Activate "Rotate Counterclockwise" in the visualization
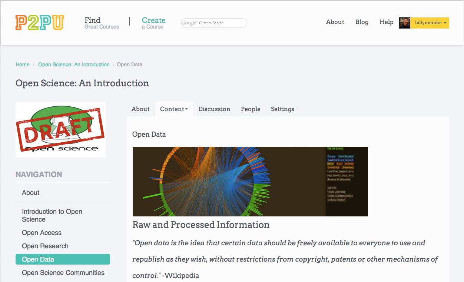The image size is (464, 282). point(339,196)
